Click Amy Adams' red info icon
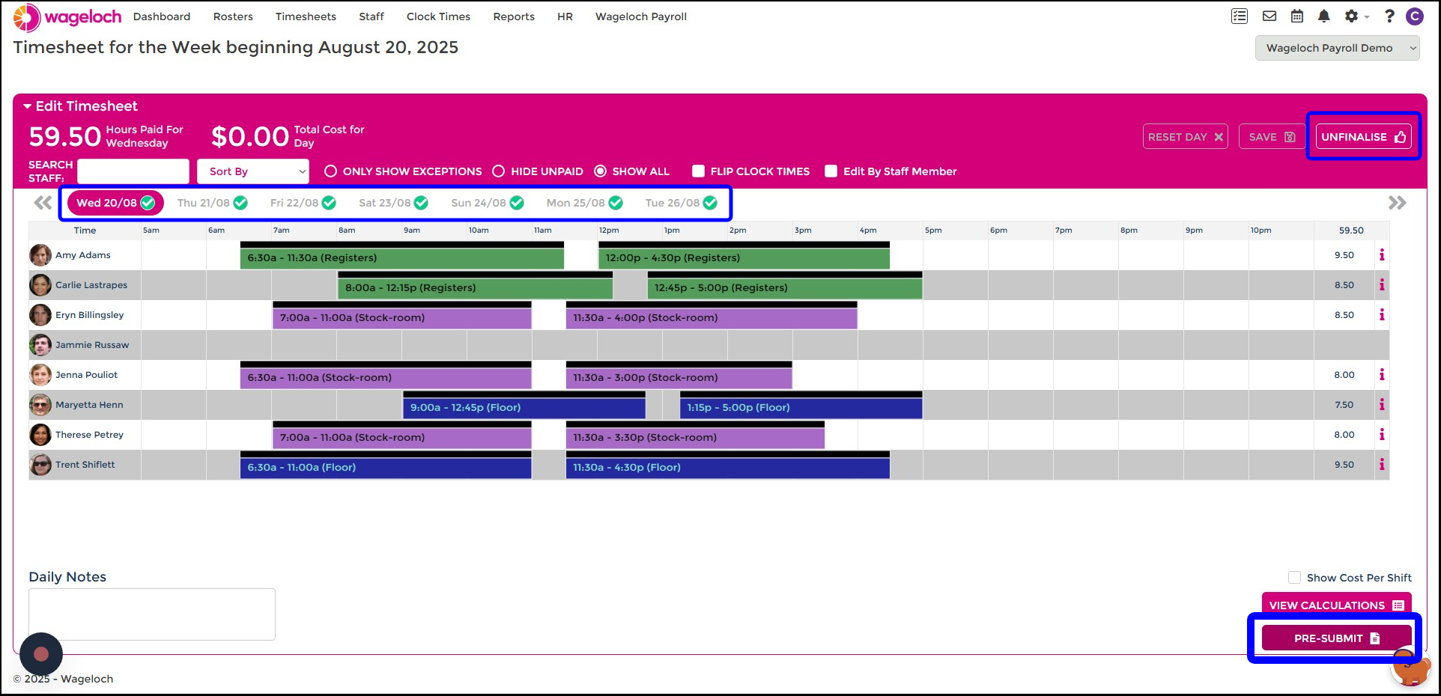 1382,255
